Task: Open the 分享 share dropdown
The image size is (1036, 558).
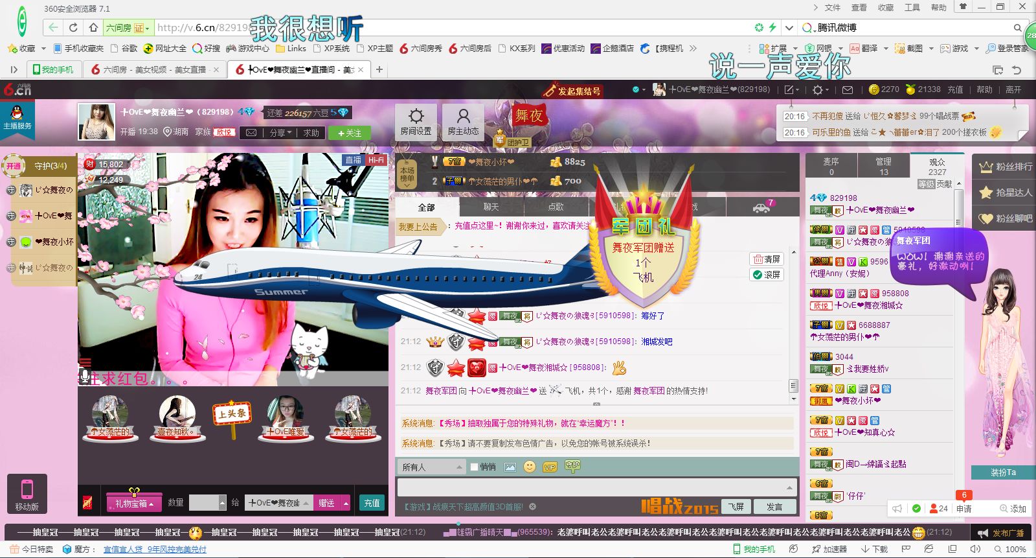Action: (x=280, y=132)
